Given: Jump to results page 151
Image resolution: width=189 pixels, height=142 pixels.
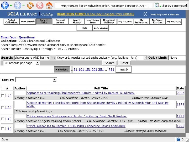Looking at the screenshot, I should point(88,69).
